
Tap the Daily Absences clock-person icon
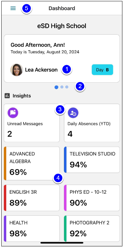coord(73,113)
